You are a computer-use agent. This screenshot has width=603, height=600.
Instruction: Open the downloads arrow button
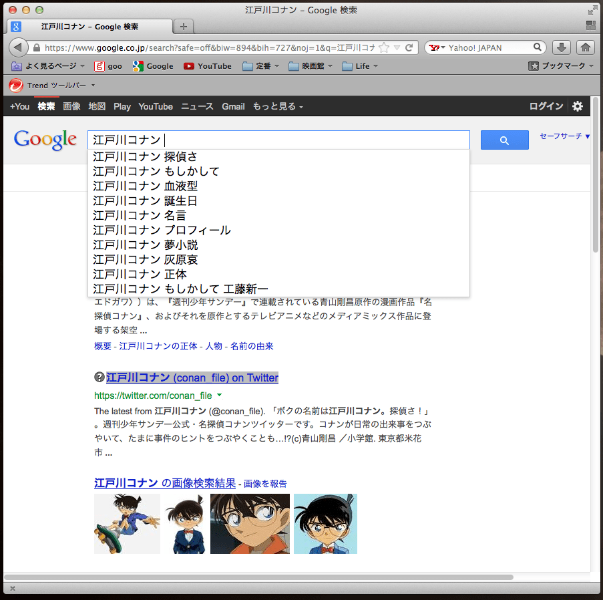pos(562,47)
